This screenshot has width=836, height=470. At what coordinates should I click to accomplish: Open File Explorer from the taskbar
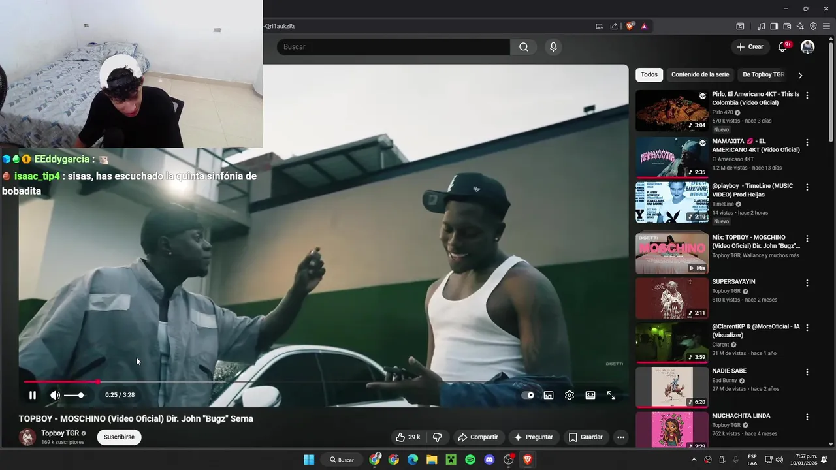pos(432,460)
